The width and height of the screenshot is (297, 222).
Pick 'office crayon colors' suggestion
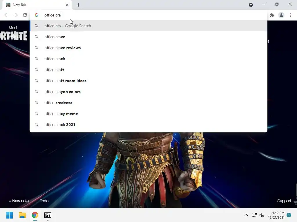pyautogui.click(x=148, y=92)
